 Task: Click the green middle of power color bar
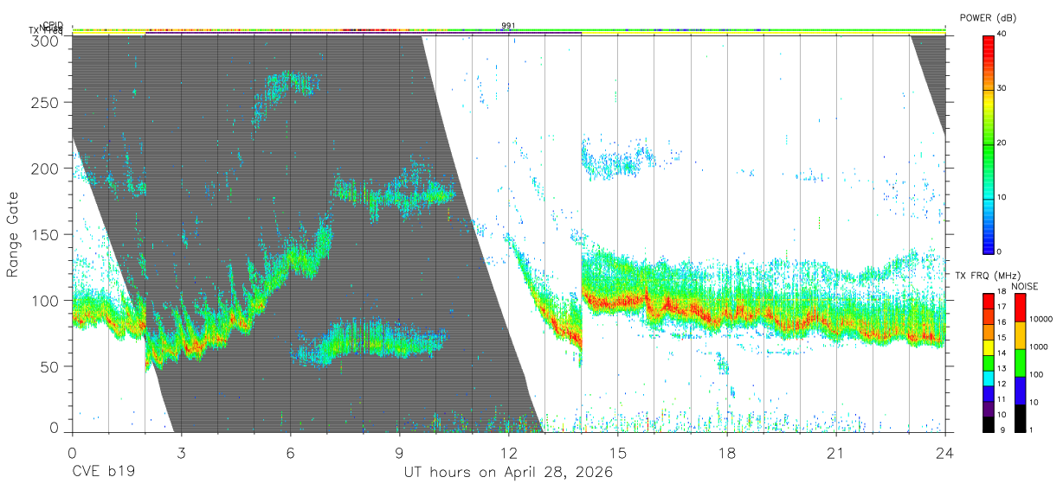[x=988, y=143]
